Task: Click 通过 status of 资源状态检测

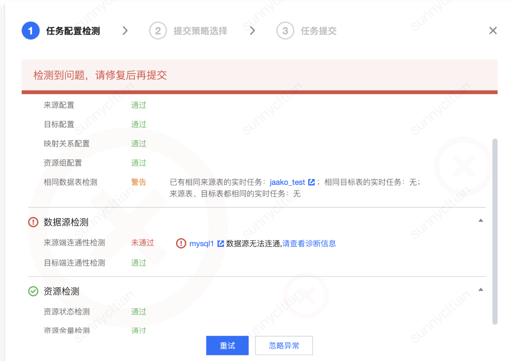Action: tap(139, 312)
